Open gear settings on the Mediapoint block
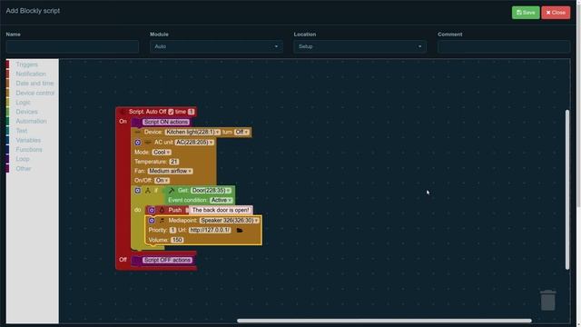Viewport: 581px width, 327px height. tap(152, 221)
